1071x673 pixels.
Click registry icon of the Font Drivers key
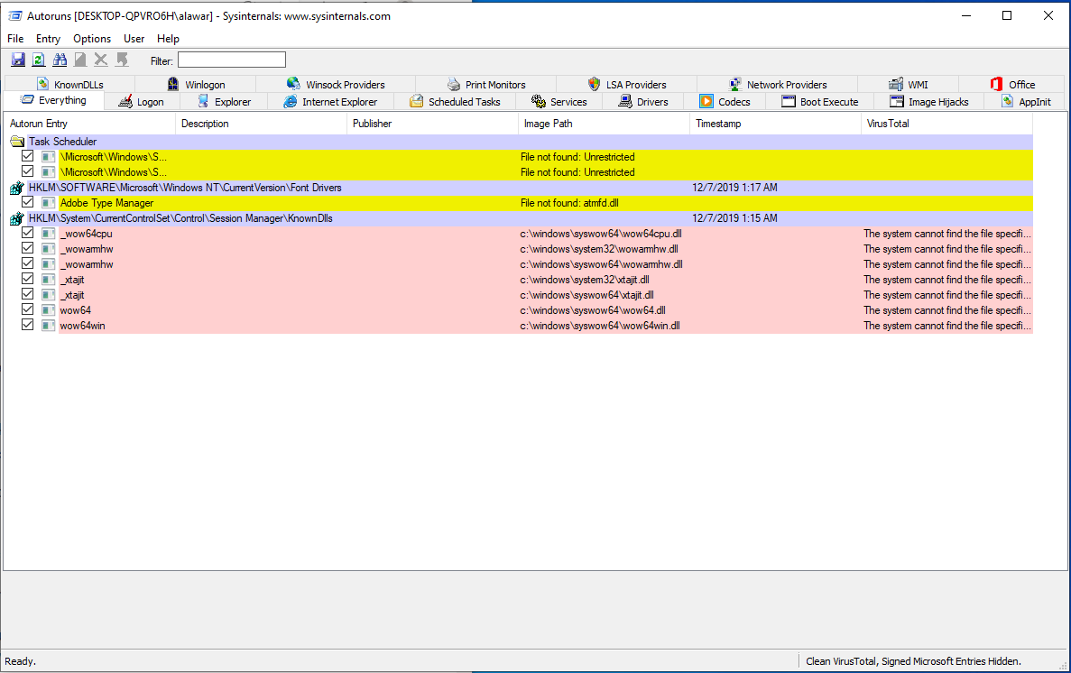(17, 188)
